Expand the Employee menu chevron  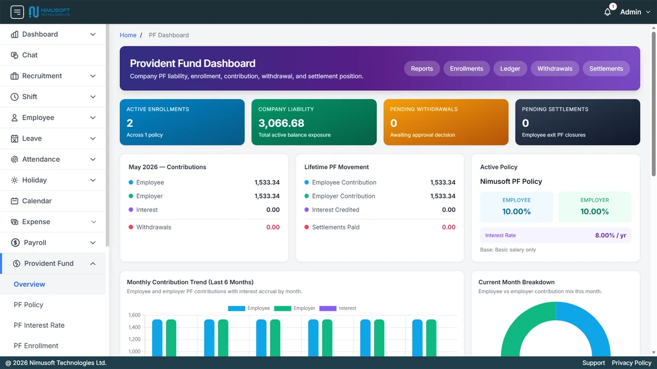click(93, 118)
